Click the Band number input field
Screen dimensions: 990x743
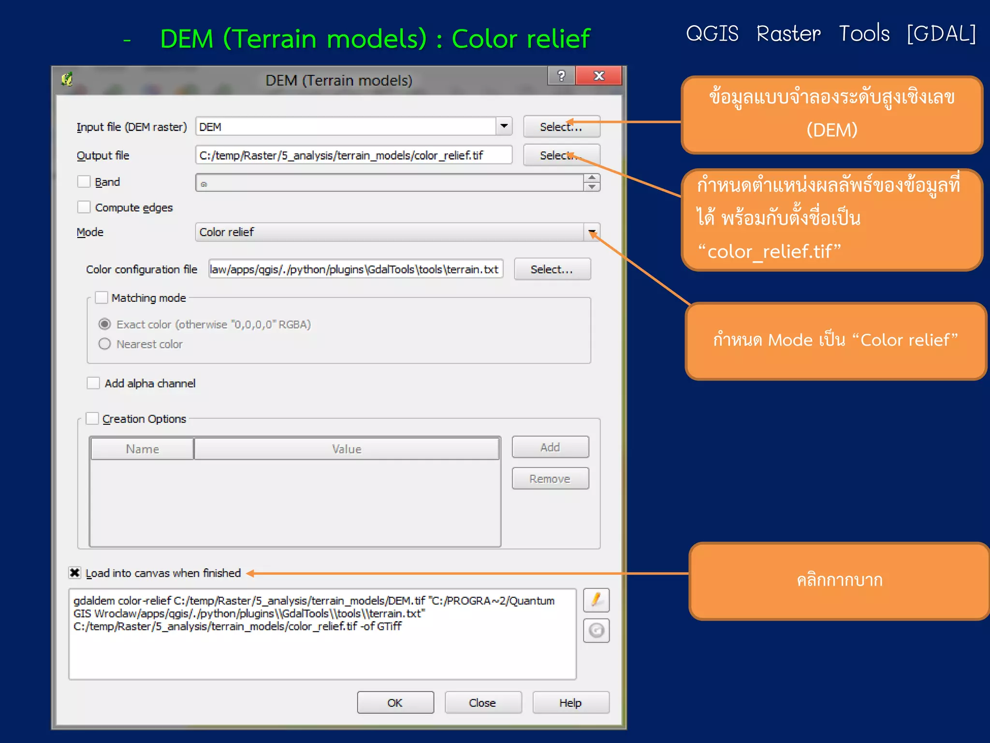[x=390, y=183]
